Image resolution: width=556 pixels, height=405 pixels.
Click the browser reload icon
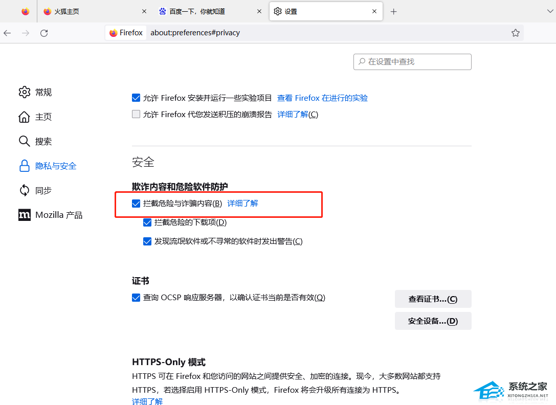coord(44,33)
